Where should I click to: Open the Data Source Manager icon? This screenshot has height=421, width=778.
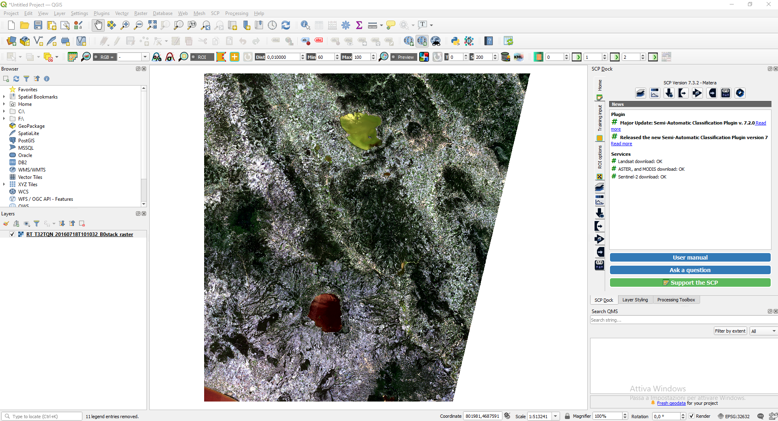(x=11, y=41)
